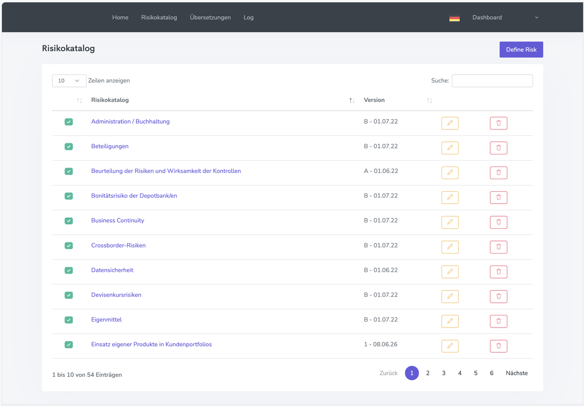The width and height of the screenshot is (584, 406).
Task: Toggle the Devisenkursrisiken checkbox
Action: tap(68, 295)
